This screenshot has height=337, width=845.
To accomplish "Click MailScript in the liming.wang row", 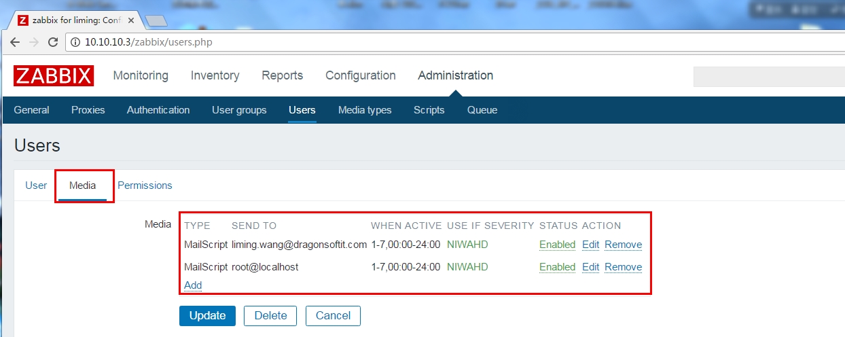I will click(x=205, y=245).
